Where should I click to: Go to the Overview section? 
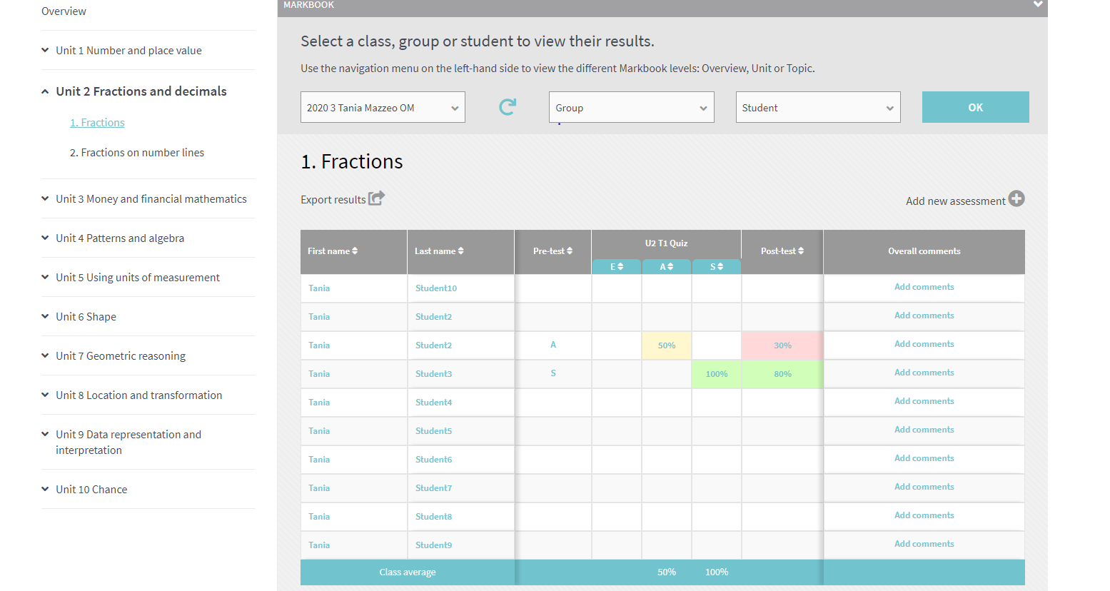click(64, 11)
